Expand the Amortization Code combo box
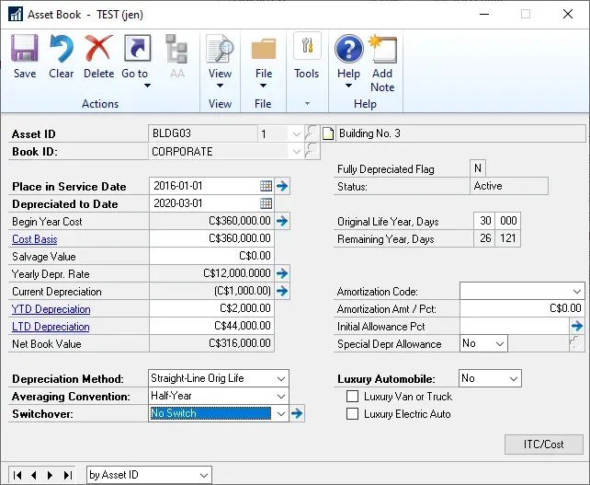This screenshot has width=590, height=485. 575,291
